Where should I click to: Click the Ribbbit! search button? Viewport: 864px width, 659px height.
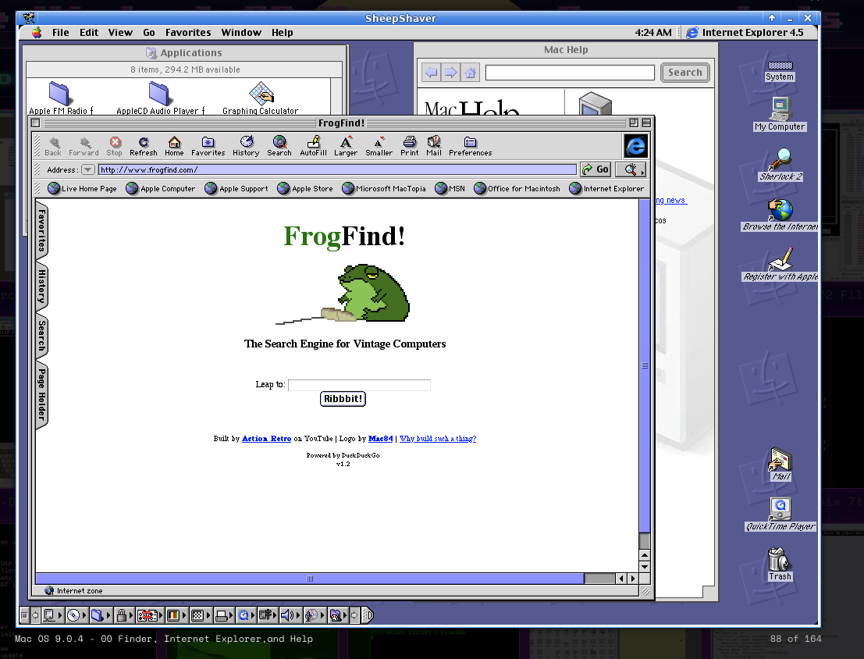click(343, 399)
